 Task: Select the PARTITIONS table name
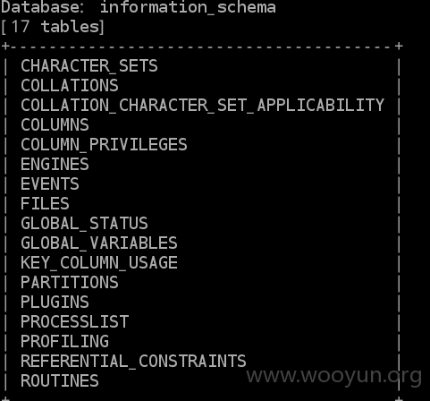click(x=70, y=282)
